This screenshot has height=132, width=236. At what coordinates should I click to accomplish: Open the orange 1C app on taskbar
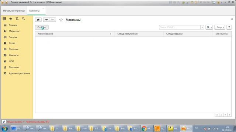[x=160, y=129]
